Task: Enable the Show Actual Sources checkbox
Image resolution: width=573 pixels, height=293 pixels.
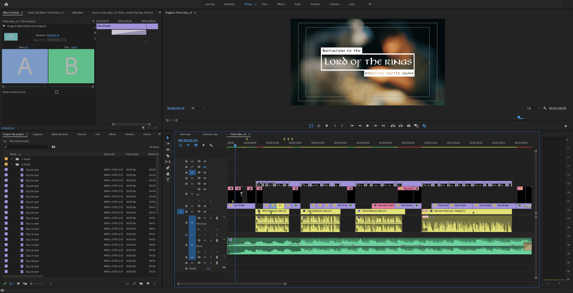Action: (x=57, y=92)
